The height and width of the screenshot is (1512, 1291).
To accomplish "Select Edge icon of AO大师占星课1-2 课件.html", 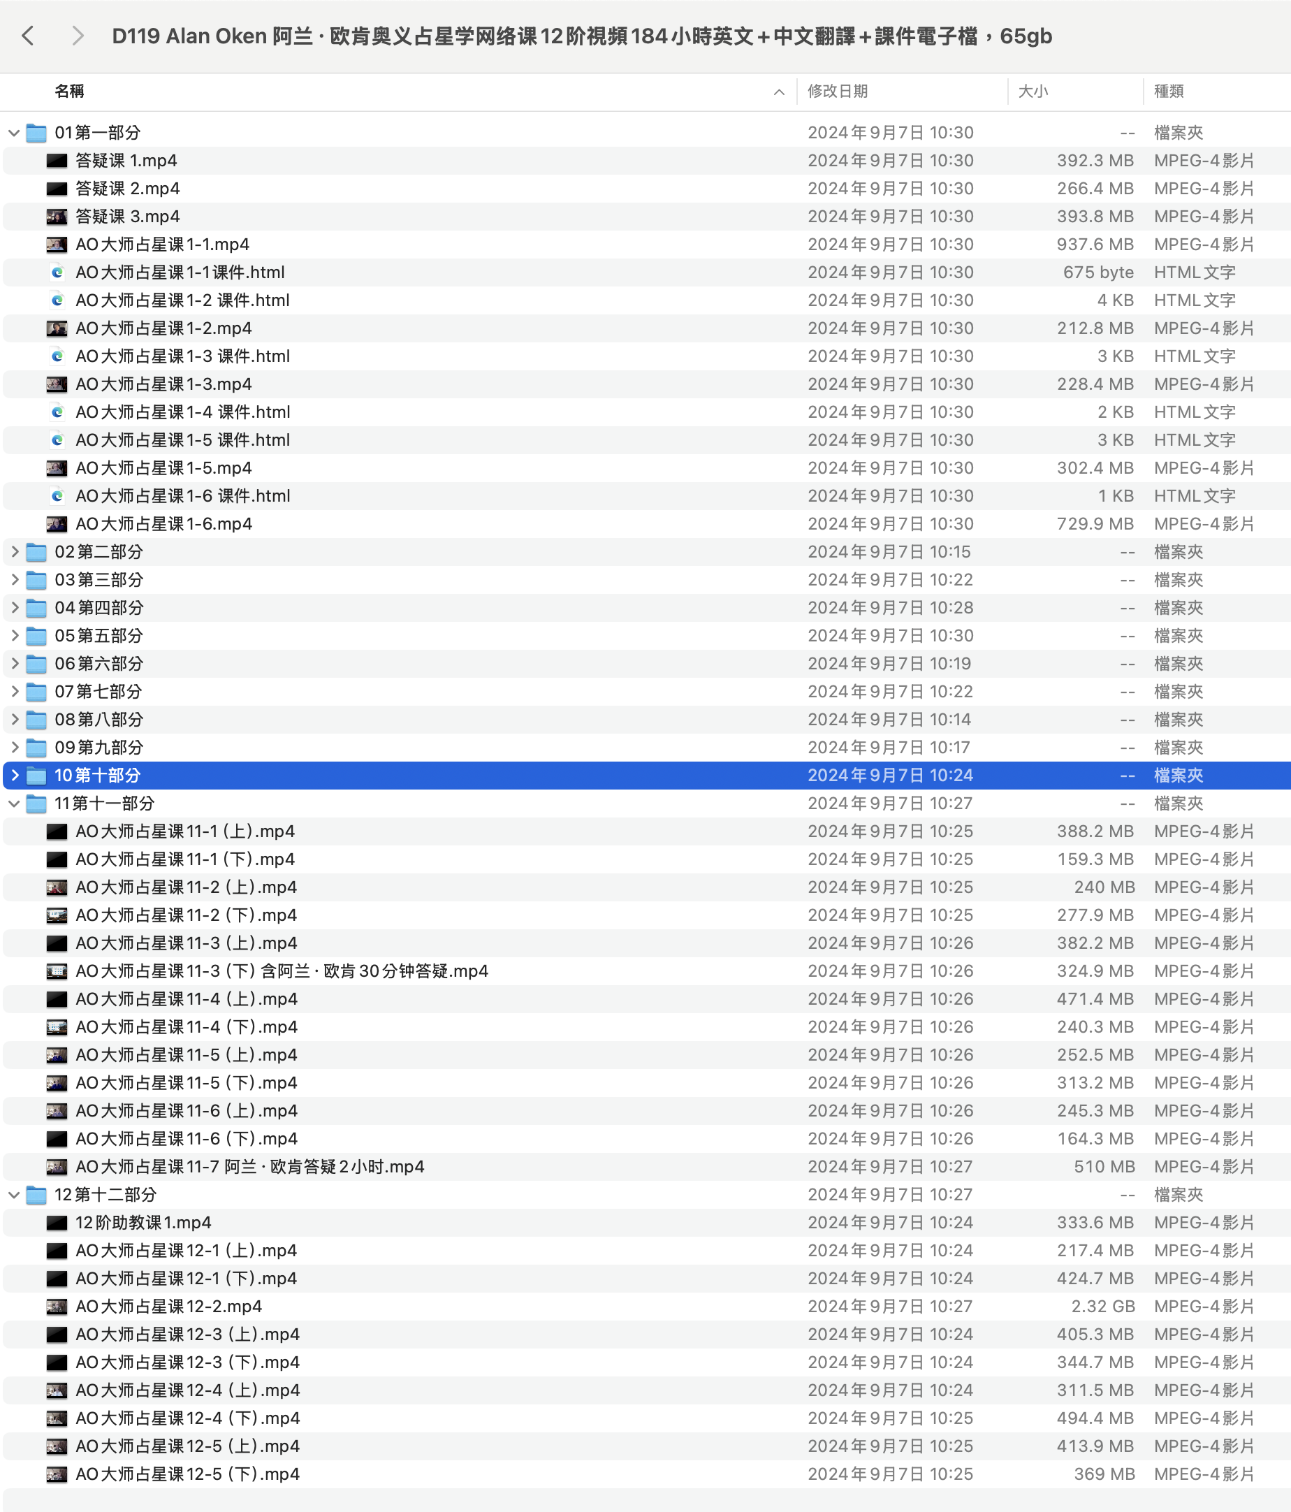I will [57, 300].
